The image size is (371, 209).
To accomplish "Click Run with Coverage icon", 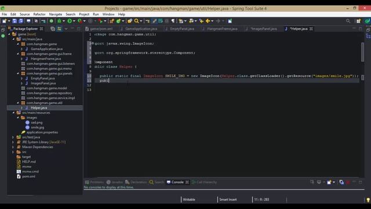I will (80, 21).
